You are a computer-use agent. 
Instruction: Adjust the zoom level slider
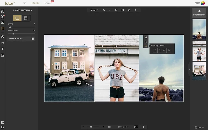[94, 127]
